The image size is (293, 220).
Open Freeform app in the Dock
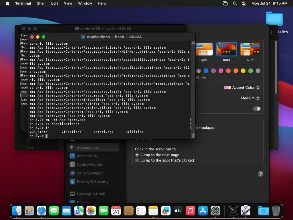(166, 211)
